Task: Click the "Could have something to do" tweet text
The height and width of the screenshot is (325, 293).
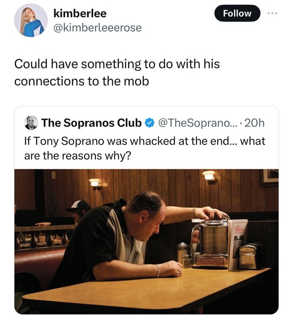Action: [117, 64]
